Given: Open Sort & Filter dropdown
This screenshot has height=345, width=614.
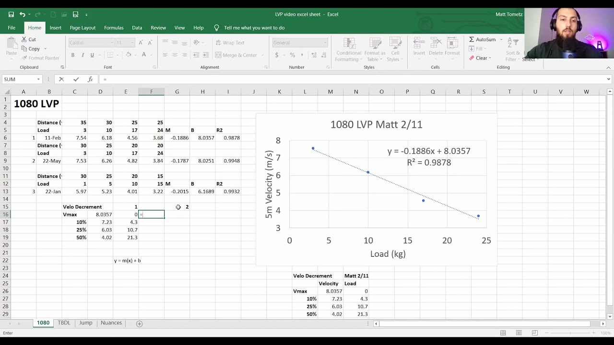Looking at the screenshot, I should 513,49.
